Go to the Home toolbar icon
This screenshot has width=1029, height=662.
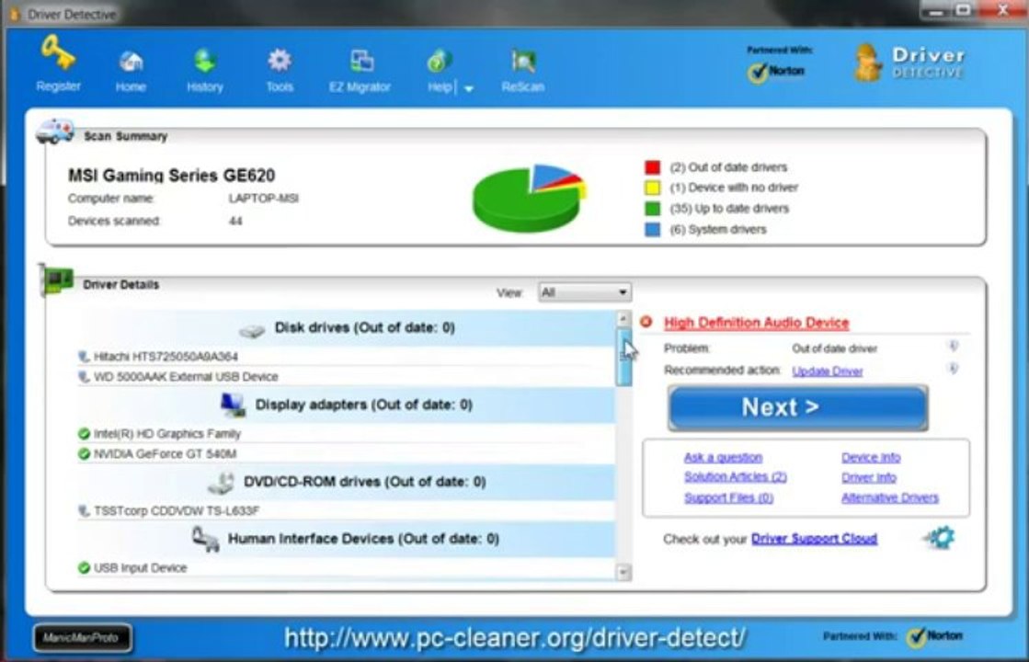(x=131, y=63)
